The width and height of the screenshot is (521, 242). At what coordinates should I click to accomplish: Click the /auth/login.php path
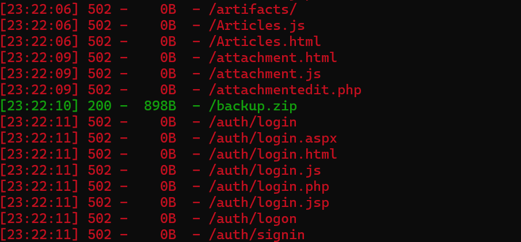click(x=269, y=187)
